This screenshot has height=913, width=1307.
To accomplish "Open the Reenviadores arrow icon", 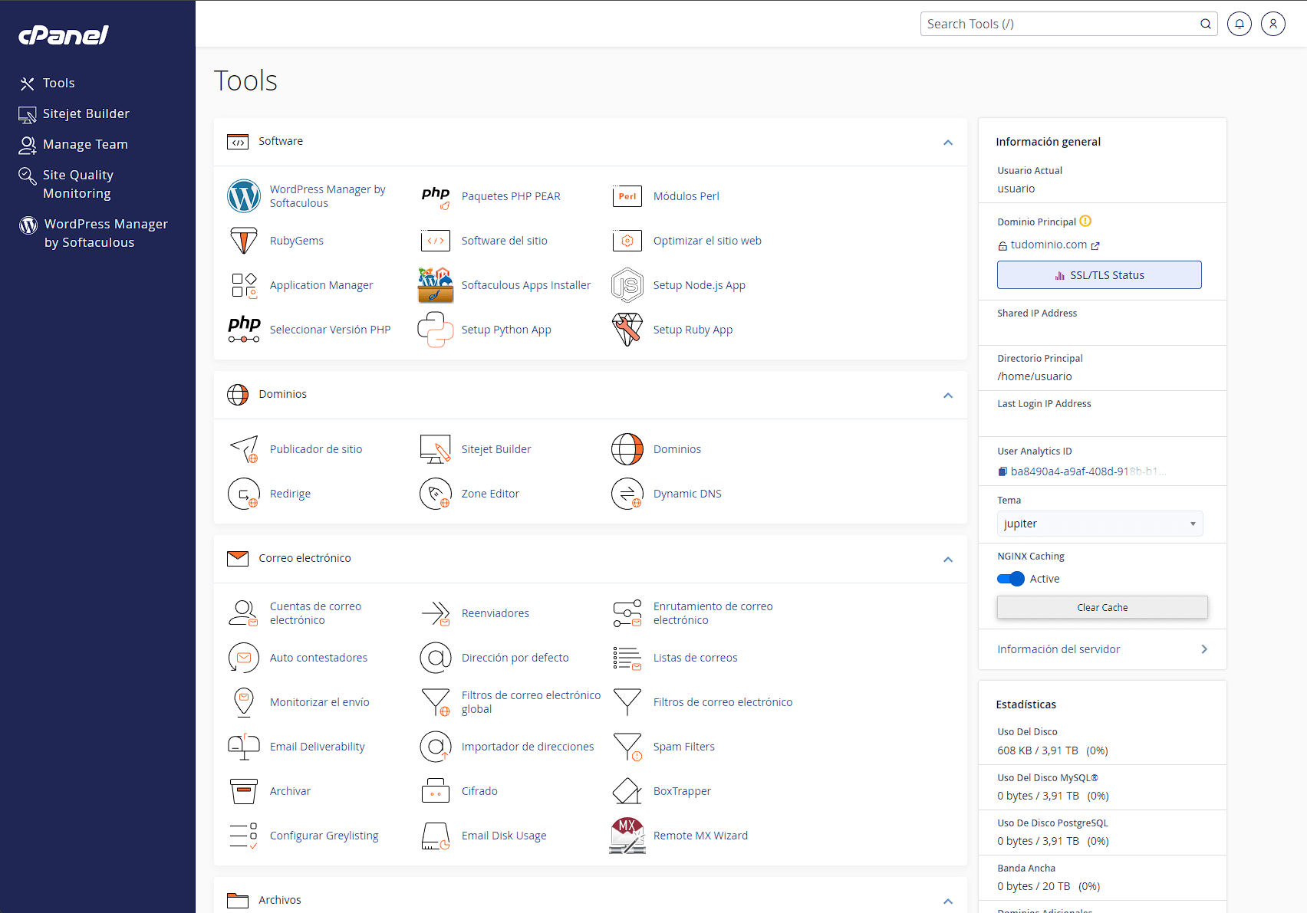I will 436,613.
